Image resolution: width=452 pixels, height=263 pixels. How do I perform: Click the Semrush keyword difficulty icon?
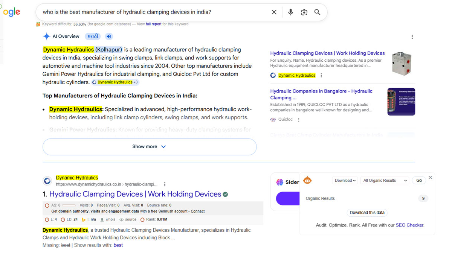click(x=38, y=24)
